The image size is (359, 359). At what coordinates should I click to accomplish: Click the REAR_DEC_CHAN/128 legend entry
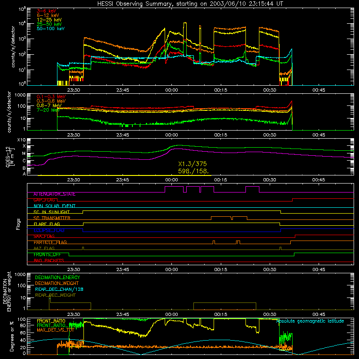point(59,289)
